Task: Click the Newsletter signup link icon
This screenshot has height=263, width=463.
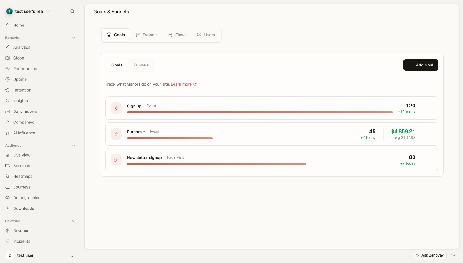Action: 116,160
